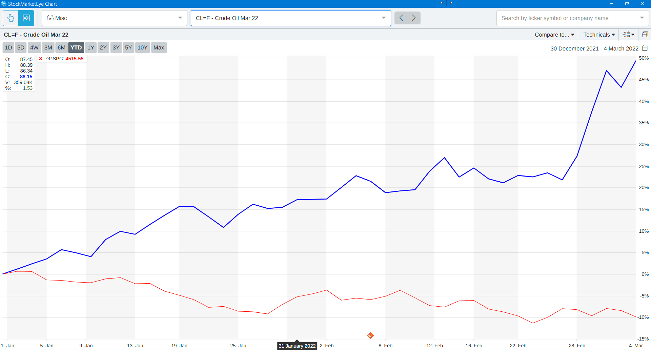Open the Compare to... menu

coord(554,35)
